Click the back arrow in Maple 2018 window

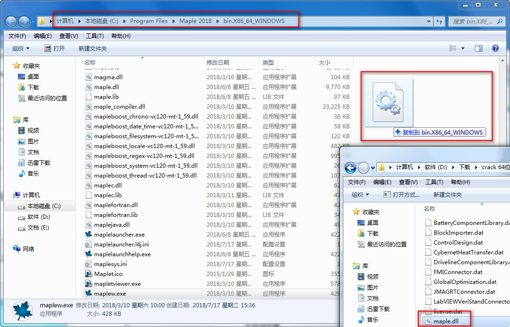pos(11,22)
